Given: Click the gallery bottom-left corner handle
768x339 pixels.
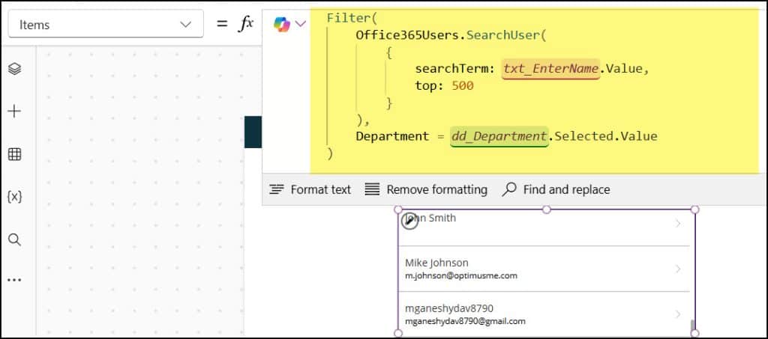Looking at the screenshot, I should pos(398,333).
